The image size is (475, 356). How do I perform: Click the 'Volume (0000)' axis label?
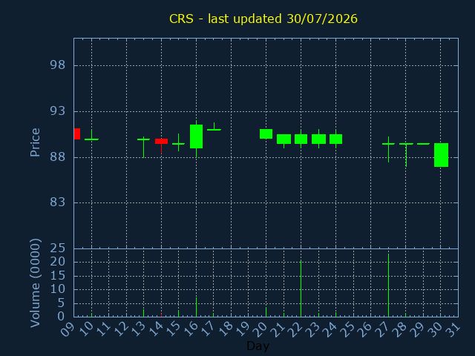click(35, 283)
